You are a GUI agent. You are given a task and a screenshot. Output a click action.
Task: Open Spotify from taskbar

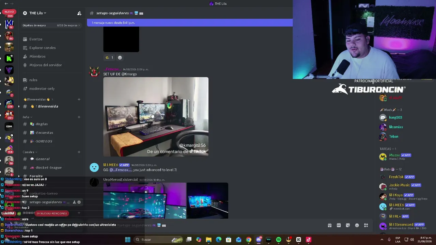tap(279, 240)
